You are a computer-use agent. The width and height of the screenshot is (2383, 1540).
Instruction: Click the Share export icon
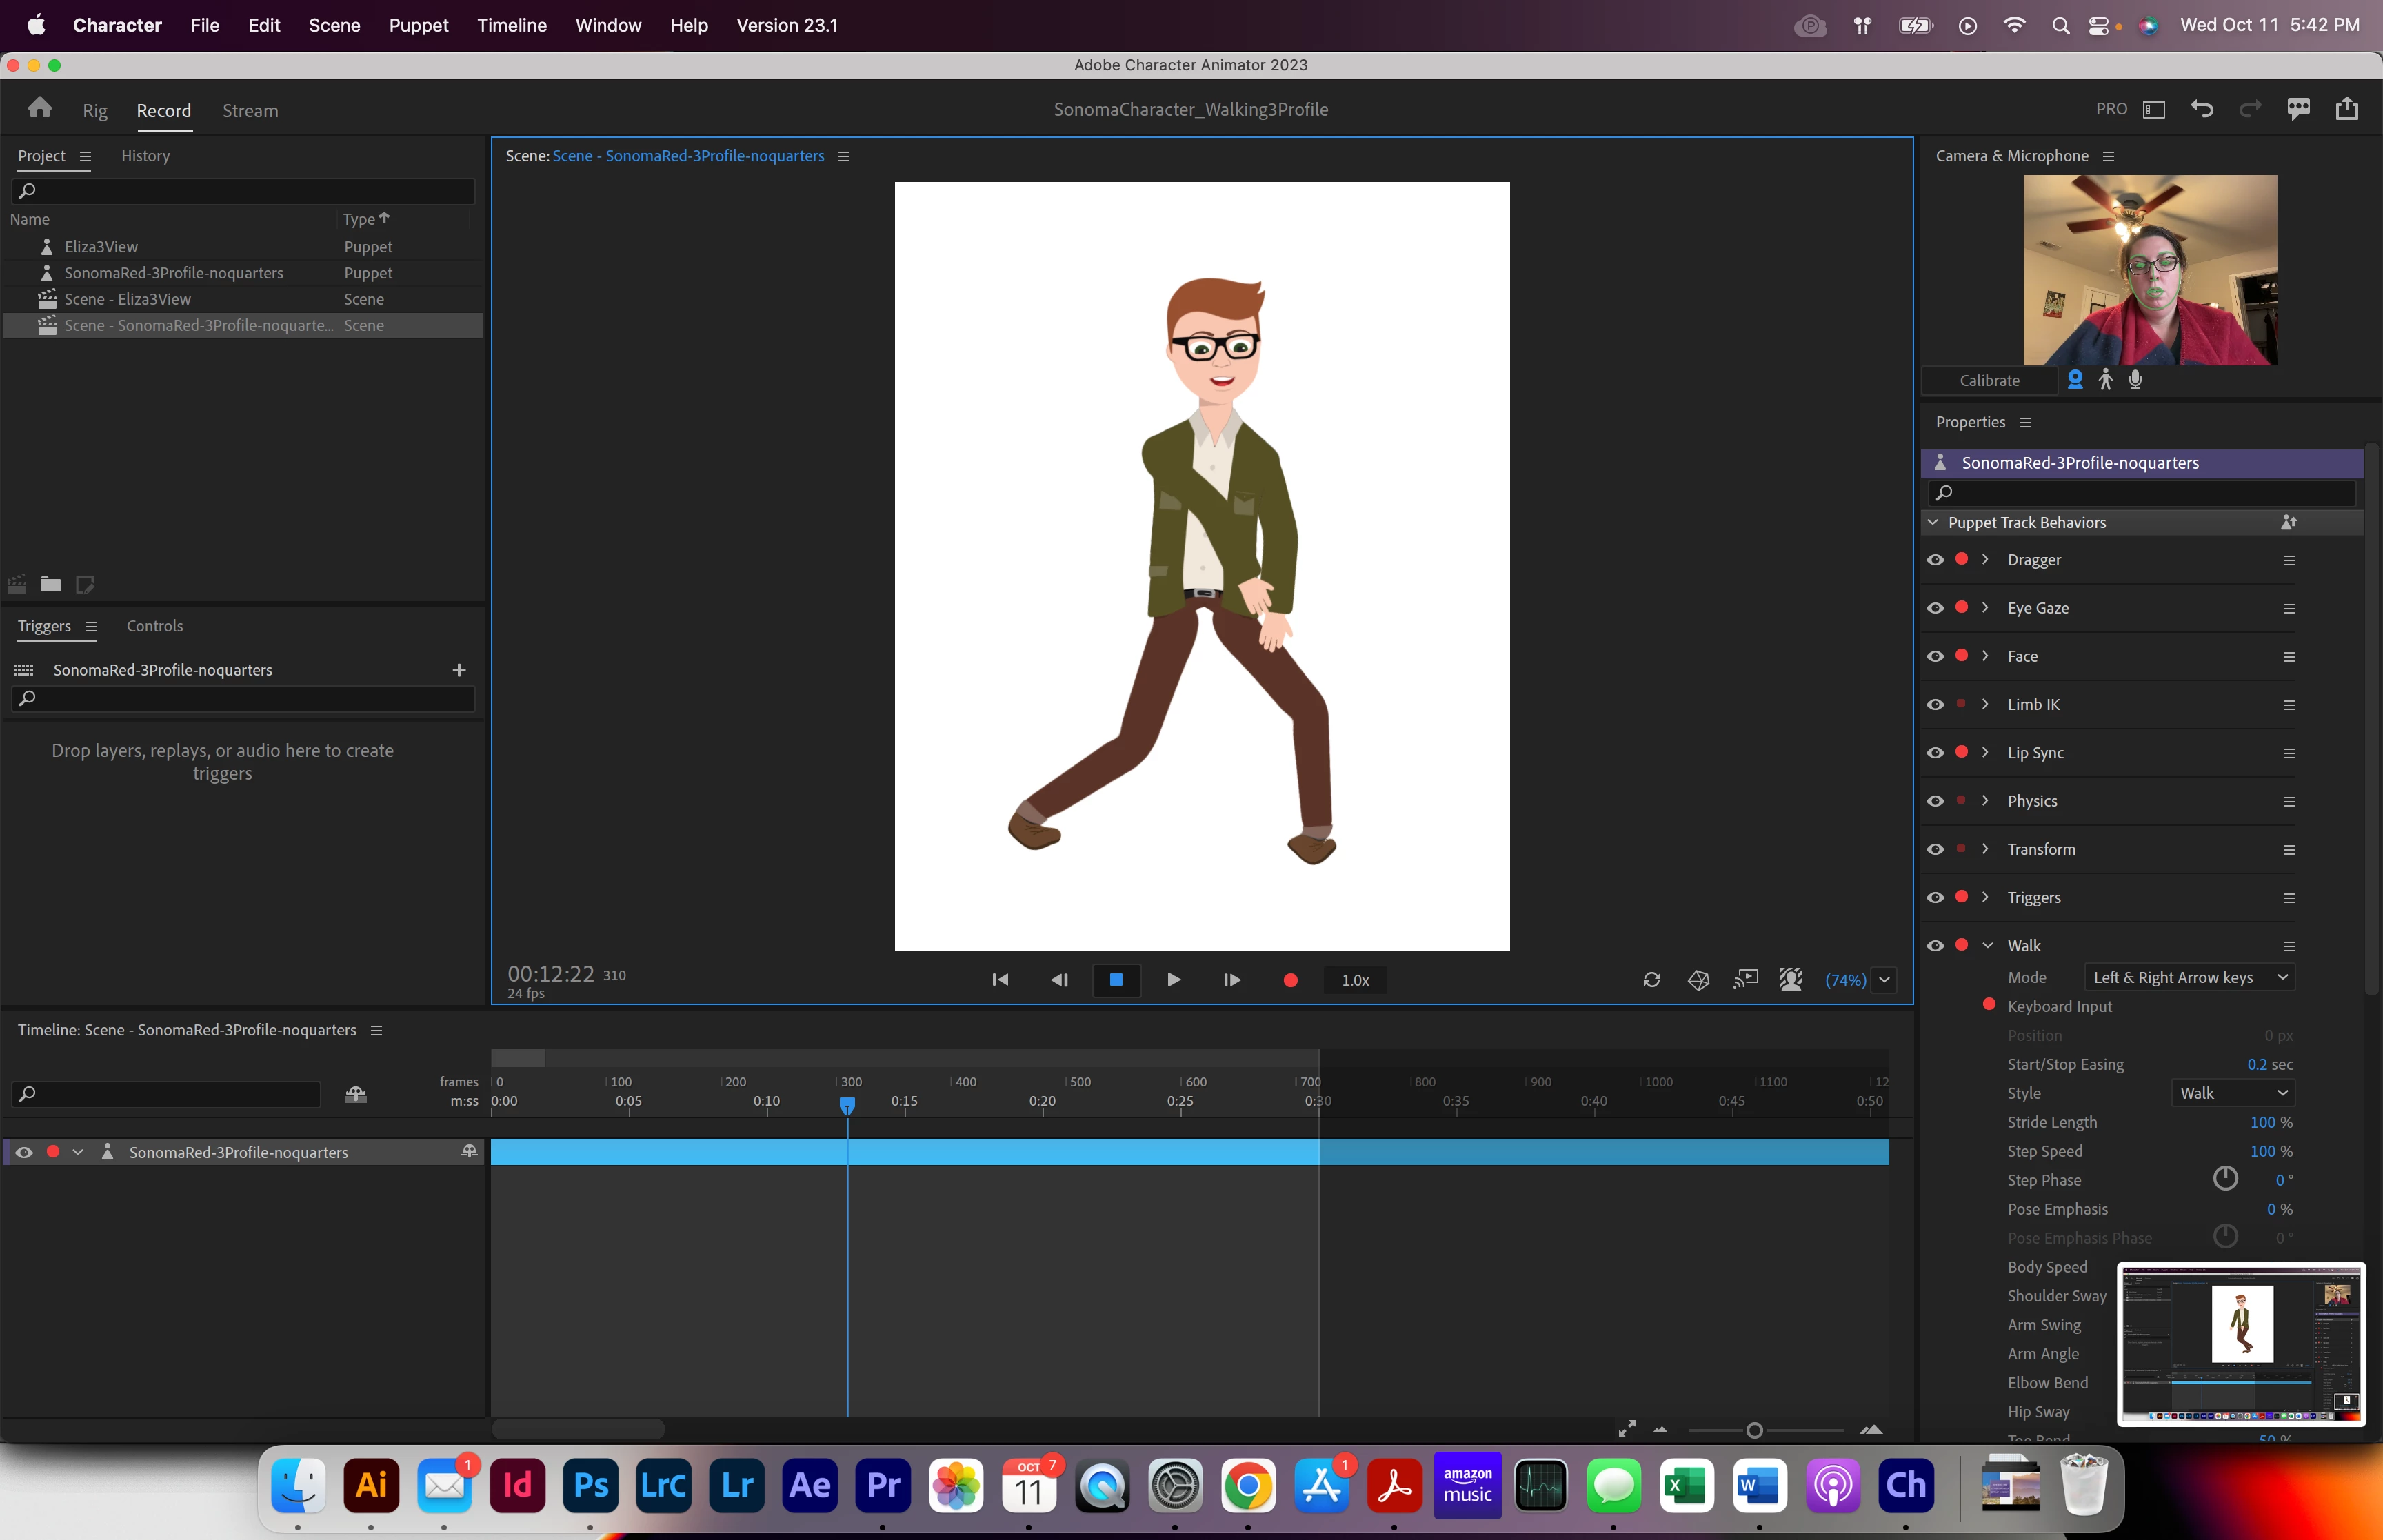(x=2346, y=109)
